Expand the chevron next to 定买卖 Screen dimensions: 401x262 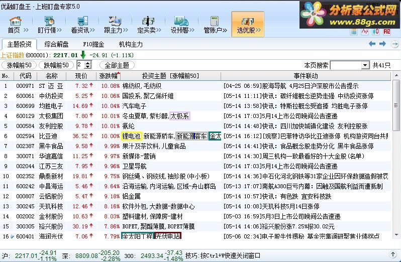click(159, 30)
